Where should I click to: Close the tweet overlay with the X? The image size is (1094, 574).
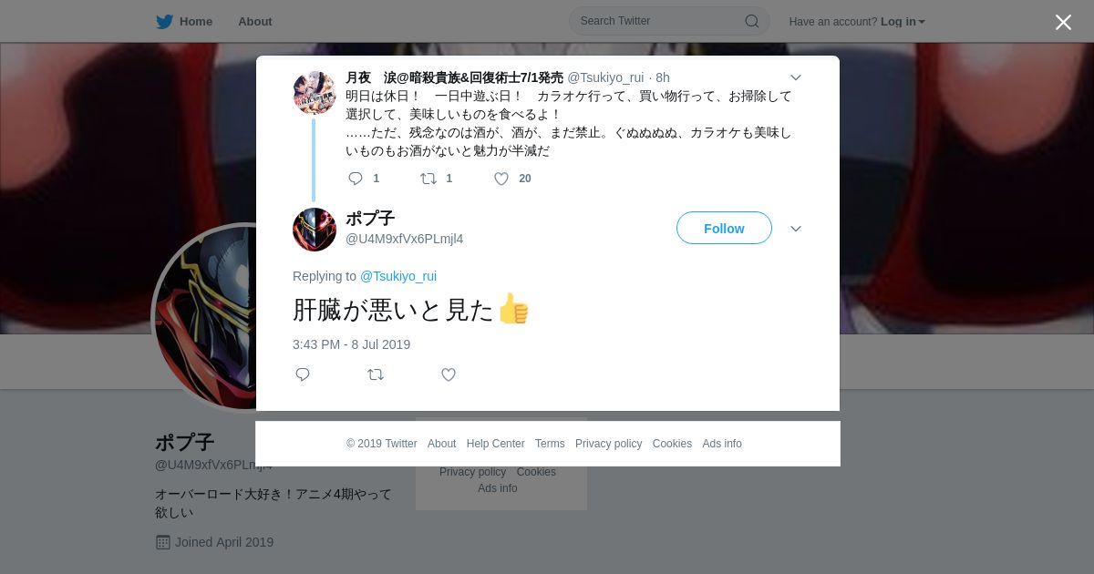[1063, 22]
